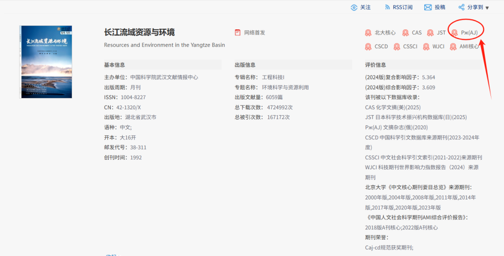Screen dimensions: 504x256
Task: Click 出版文献量 value 6059篇
Action: 274,97
